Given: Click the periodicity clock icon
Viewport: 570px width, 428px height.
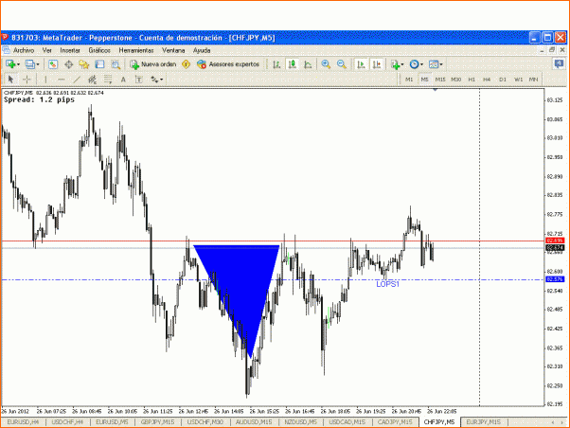Looking at the screenshot, I should (x=414, y=64).
